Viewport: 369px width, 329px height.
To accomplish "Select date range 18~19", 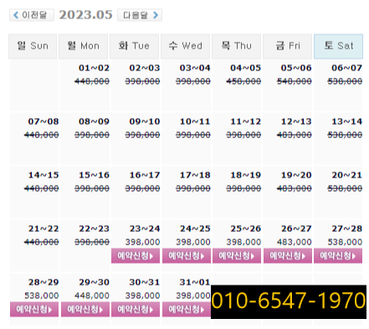I will tap(246, 175).
